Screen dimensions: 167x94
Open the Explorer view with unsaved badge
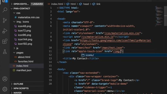click(x=4, y=1)
